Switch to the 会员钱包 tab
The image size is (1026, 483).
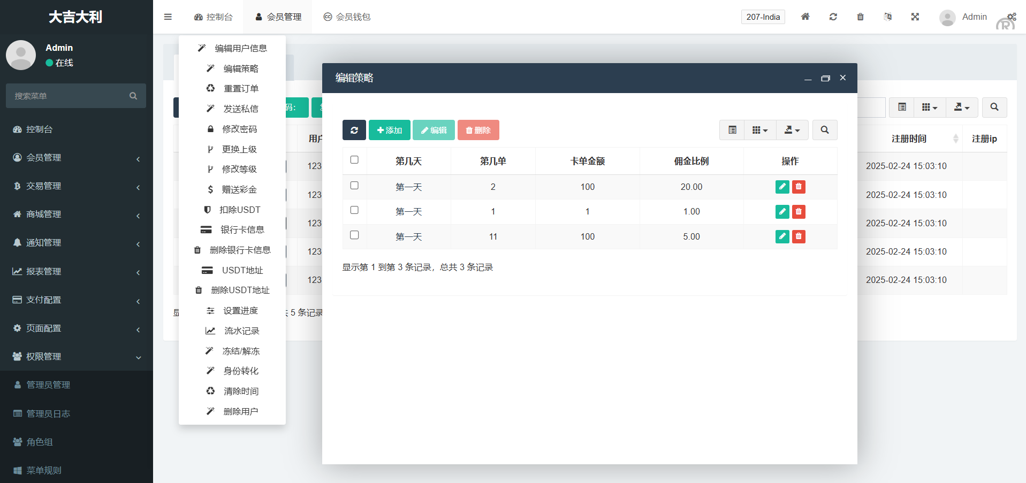click(347, 17)
